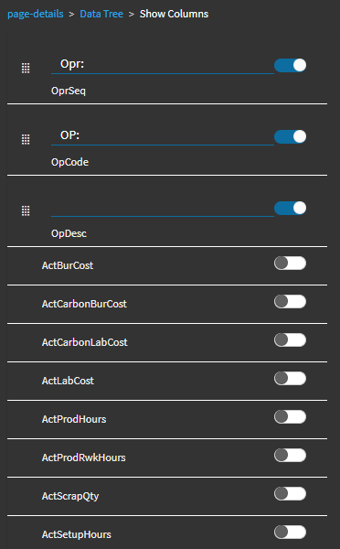Turn on the ActCarbonBurCost toggle

(290, 302)
